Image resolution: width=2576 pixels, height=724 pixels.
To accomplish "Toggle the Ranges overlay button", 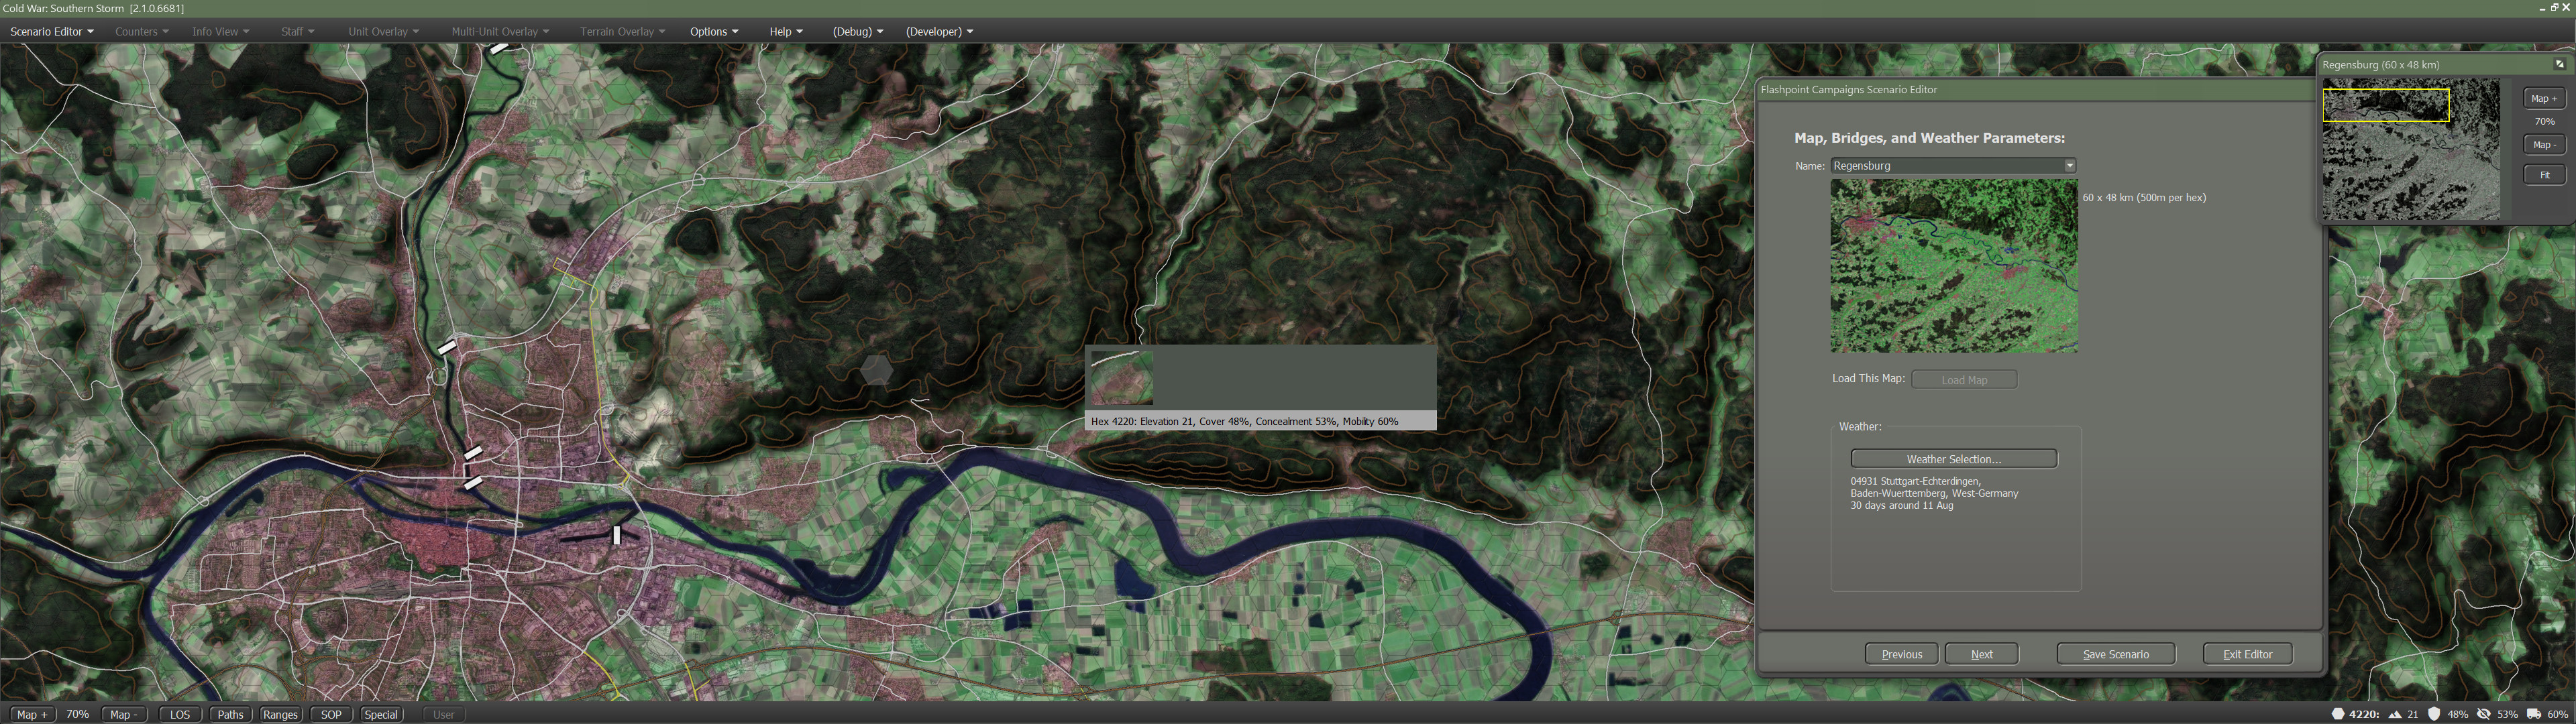I will (280, 714).
